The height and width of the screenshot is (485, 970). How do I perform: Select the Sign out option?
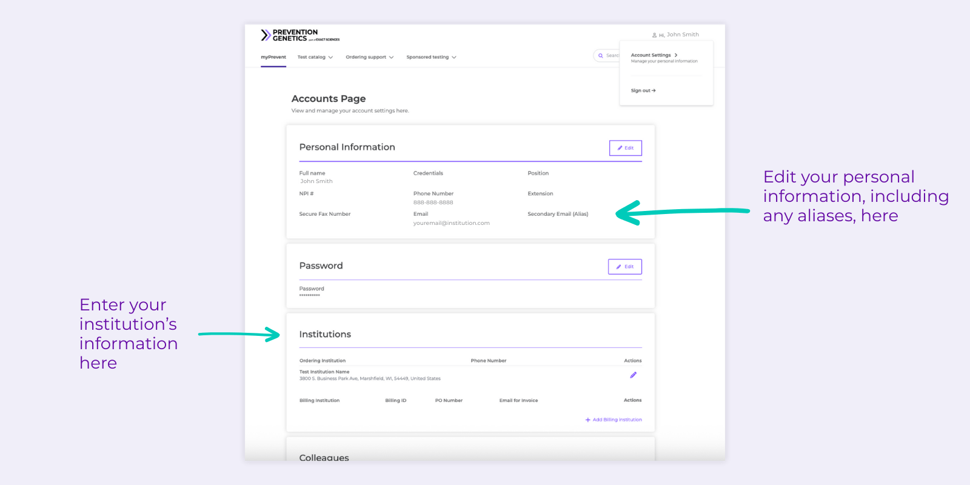pos(641,91)
